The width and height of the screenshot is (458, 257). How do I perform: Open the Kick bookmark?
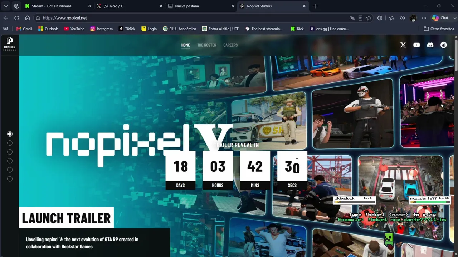click(x=297, y=29)
